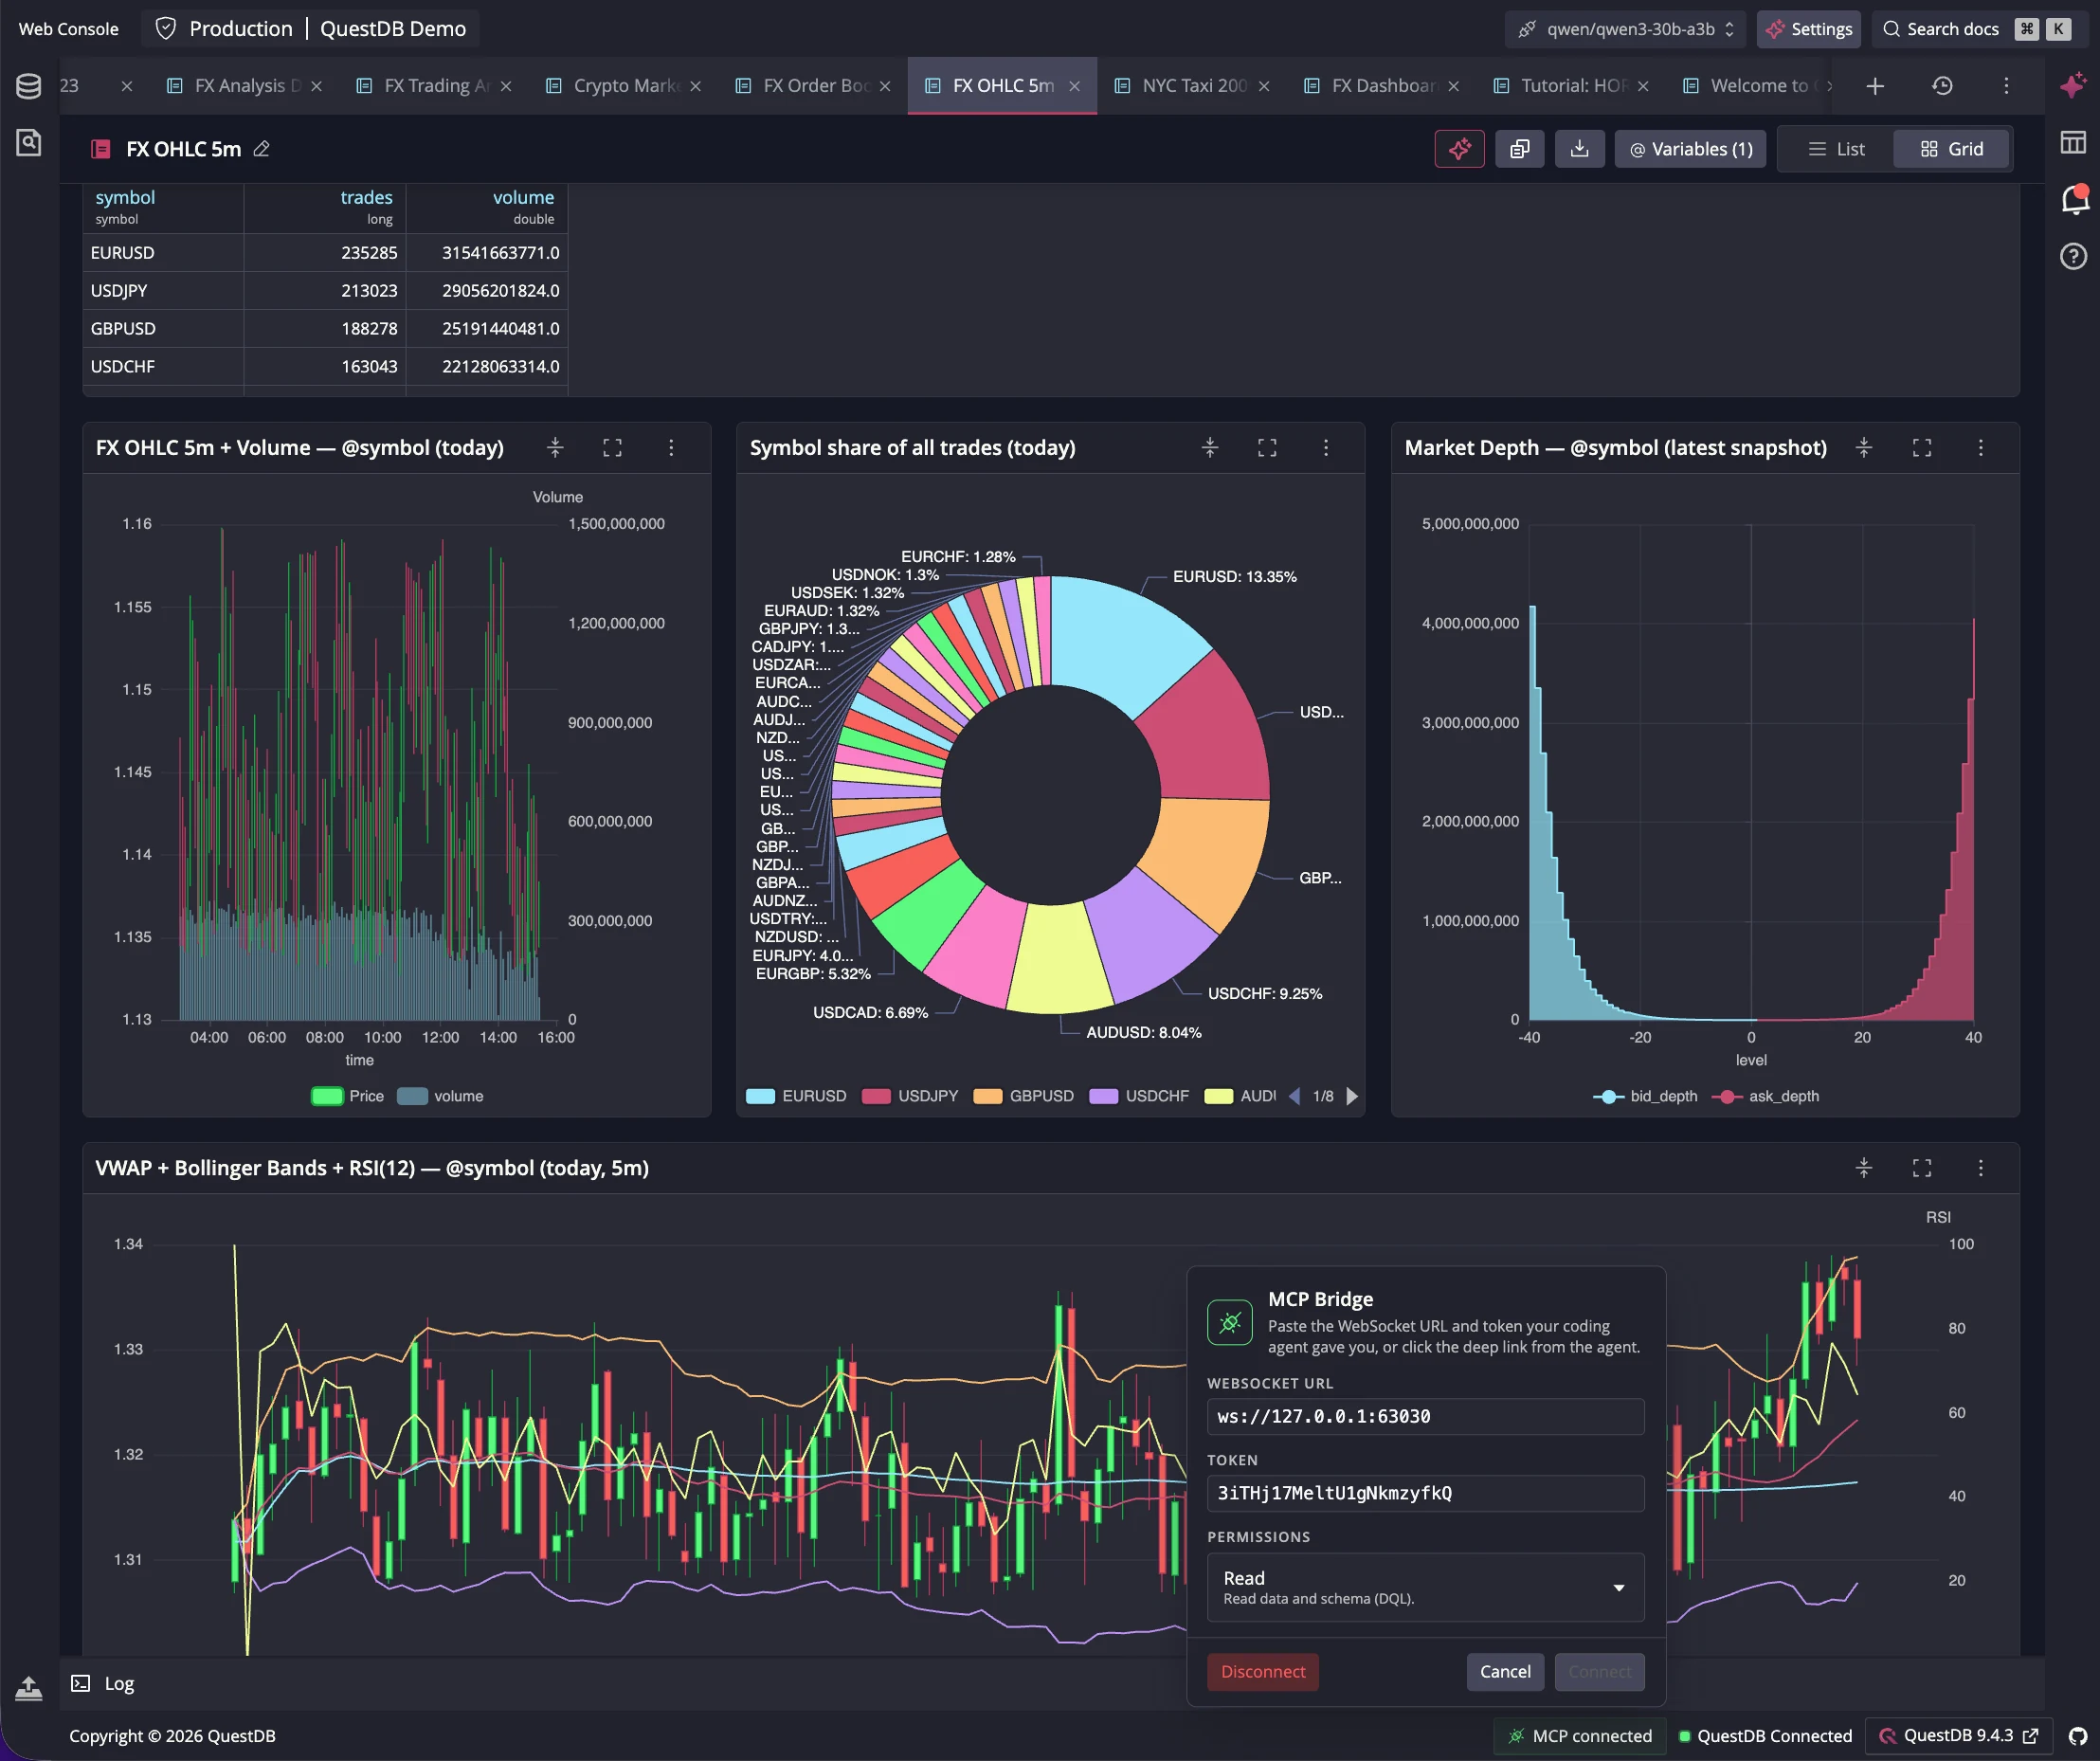Open the table layout icon in right sidebar
2100x1761 pixels.
tap(2073, 142)
